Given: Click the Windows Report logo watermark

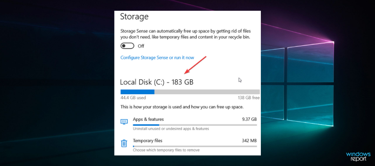Looking at the screenshot, I should pos(358,156).
